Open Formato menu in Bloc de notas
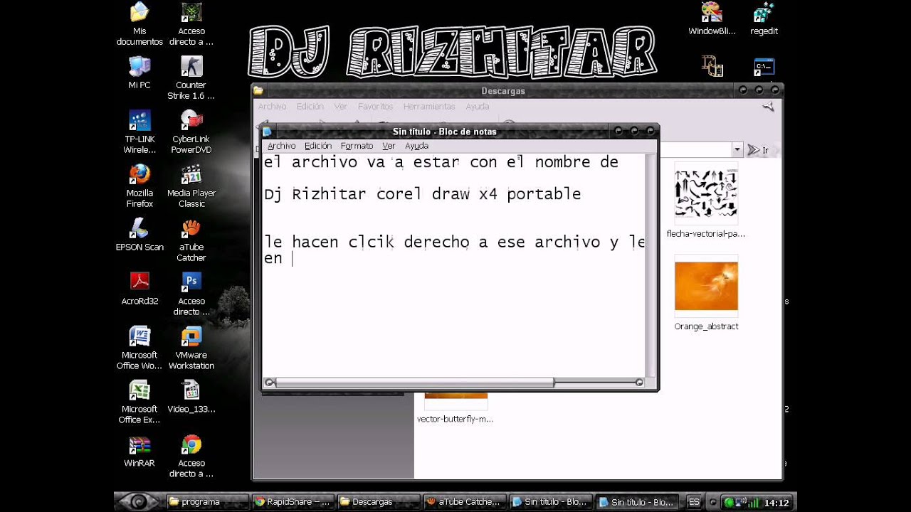This screenshot has width=911, height=512. coord(357,146)
